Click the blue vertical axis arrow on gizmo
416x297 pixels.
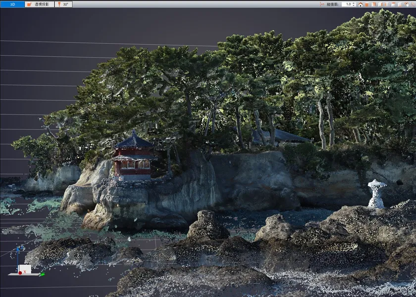[x=17, y=250]
